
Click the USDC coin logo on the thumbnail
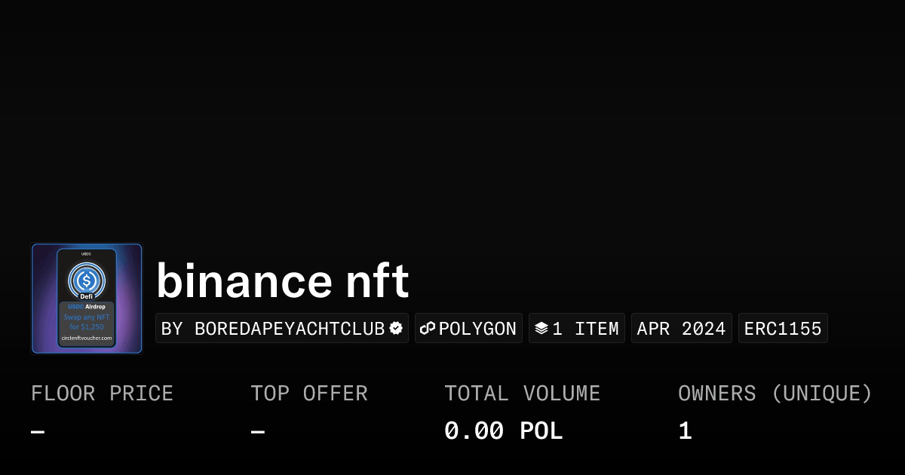pyautogui.click(x=87, y=280)
